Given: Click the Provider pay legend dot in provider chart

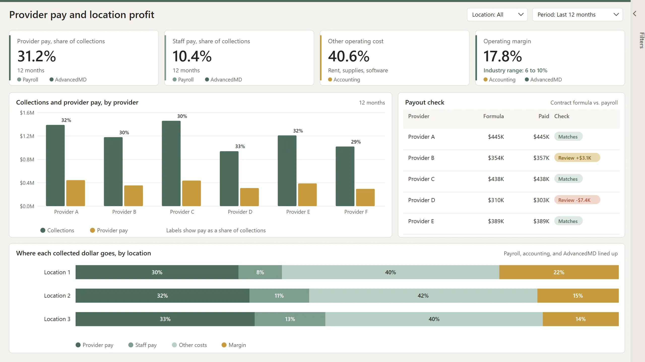Looking at the screenshot, I should tap(92, 230).
